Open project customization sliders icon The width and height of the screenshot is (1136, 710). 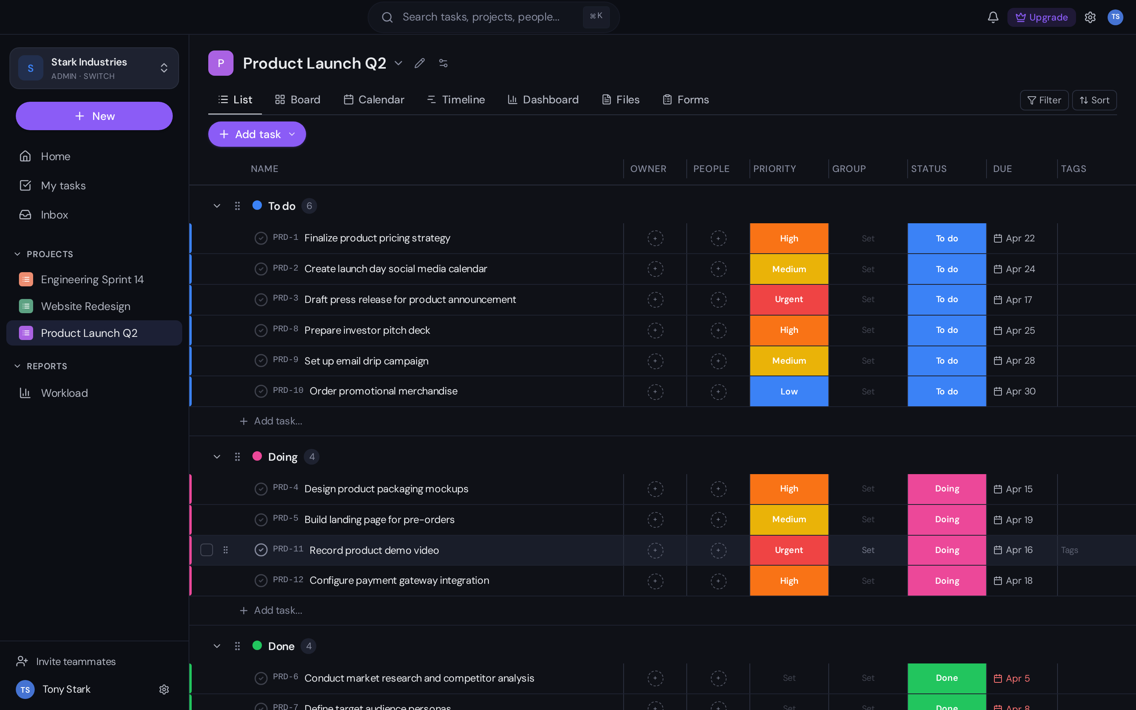[443, 63]
